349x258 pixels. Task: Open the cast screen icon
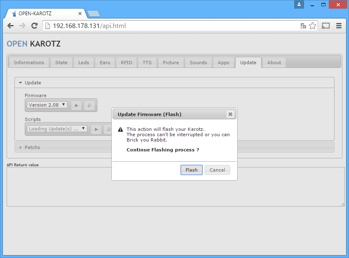pyautogui.click(x=325, y=26)
